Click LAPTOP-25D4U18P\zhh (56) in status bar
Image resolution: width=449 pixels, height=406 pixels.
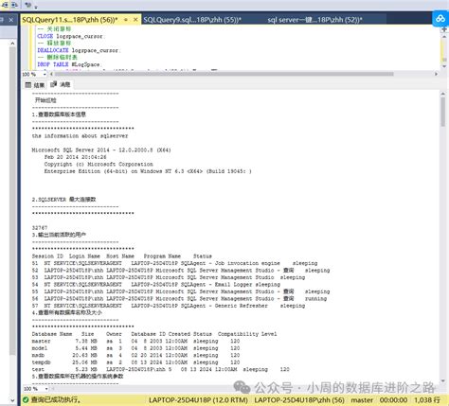pos(299,400)
